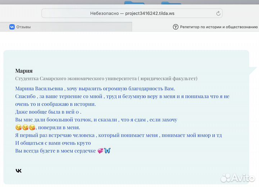
Task: Open the Репетитор по истории и обществознанию tab
Action: coord(196,27)
